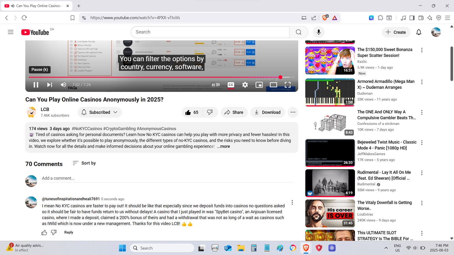Click the red video progress bar scrubber
Image resolution: width=454 pixels, height=255 pixels.
(280, 77)
